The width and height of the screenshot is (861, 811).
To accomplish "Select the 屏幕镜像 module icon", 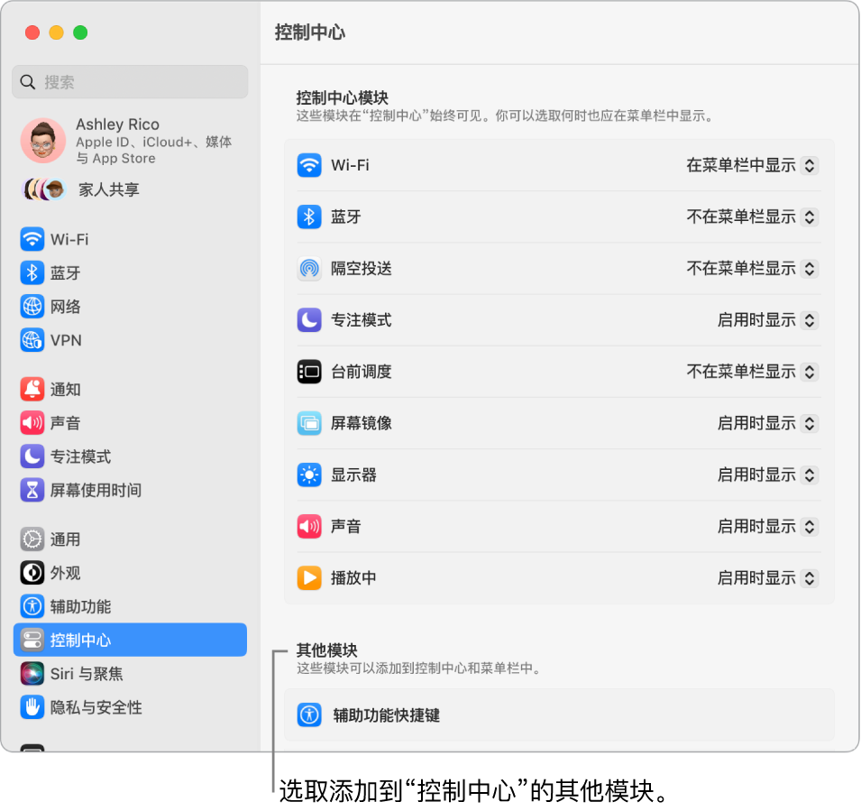I will coord(309,423).
